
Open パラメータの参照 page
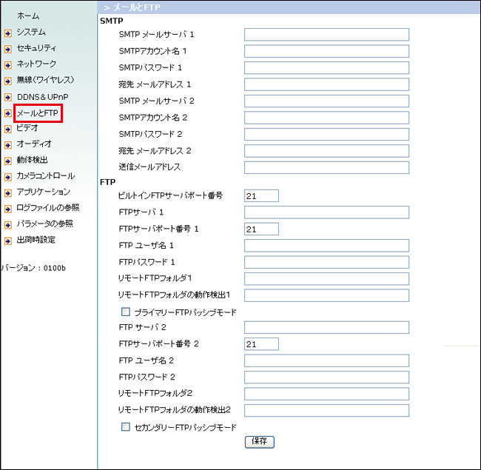[x=45, y=224]
